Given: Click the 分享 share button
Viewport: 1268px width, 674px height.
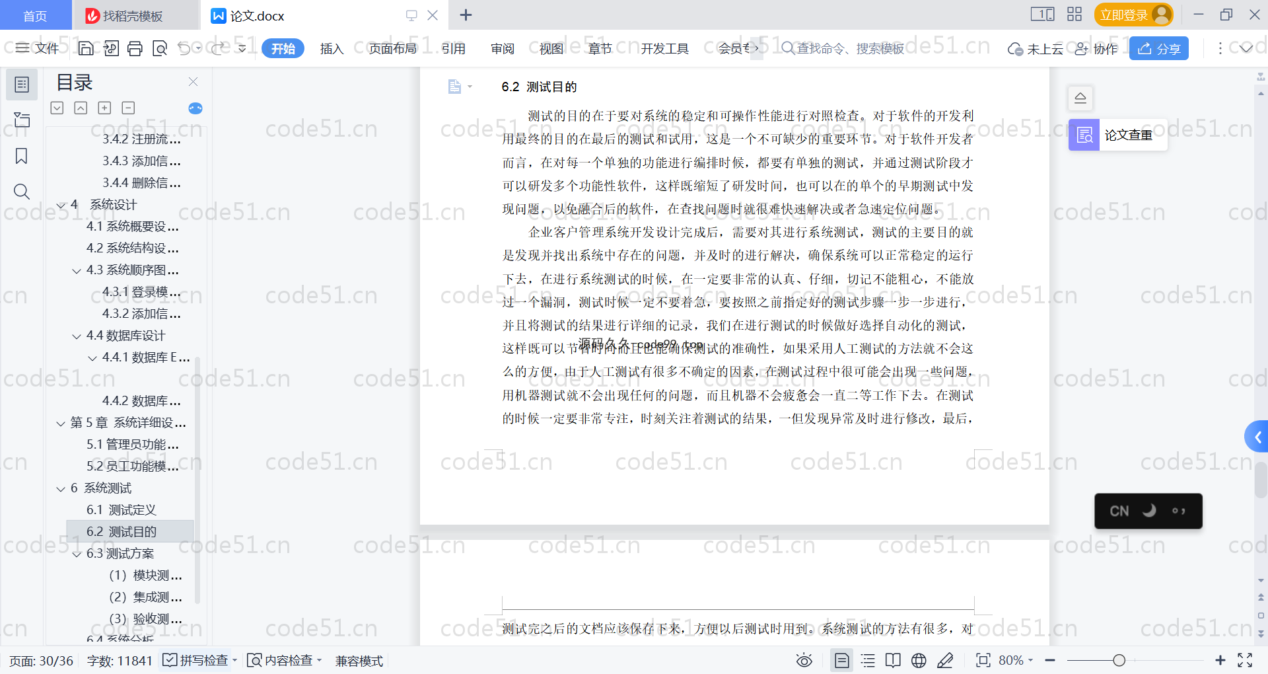Looking at the screenshot, I should coord(1159,48).
